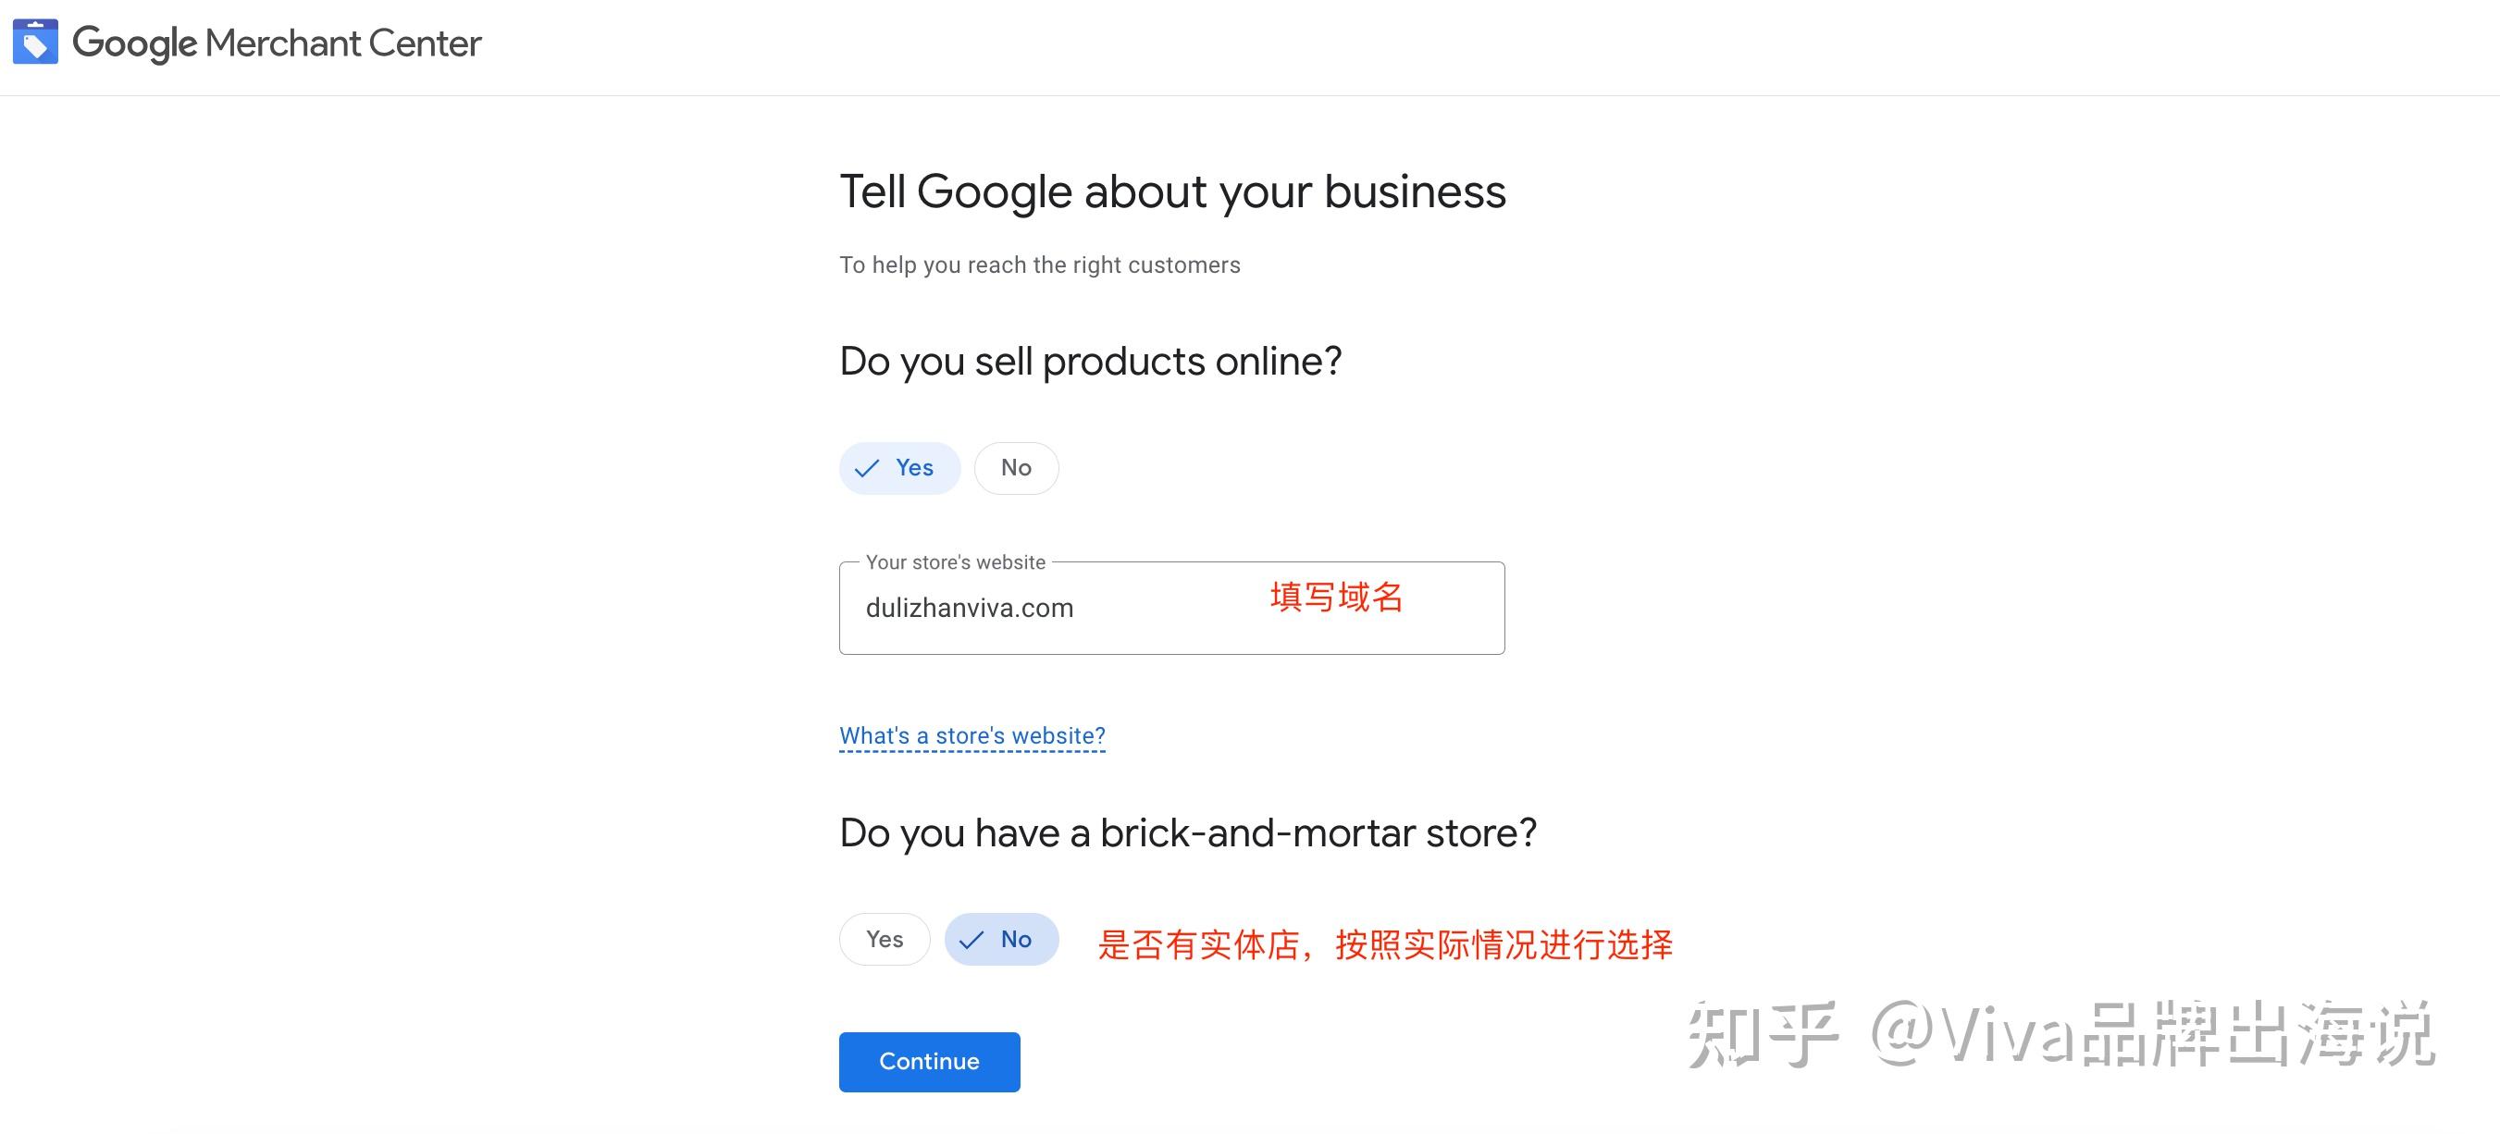Select No for selling products online
The height and width of the screenshot is (1134, 2500).
click(1015, 469)
